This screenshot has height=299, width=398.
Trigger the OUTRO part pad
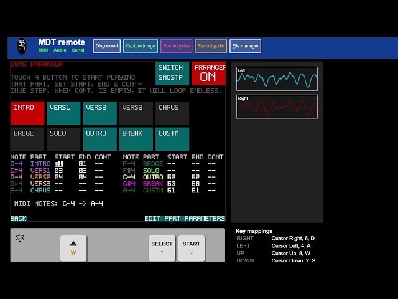tap(99, 139)
